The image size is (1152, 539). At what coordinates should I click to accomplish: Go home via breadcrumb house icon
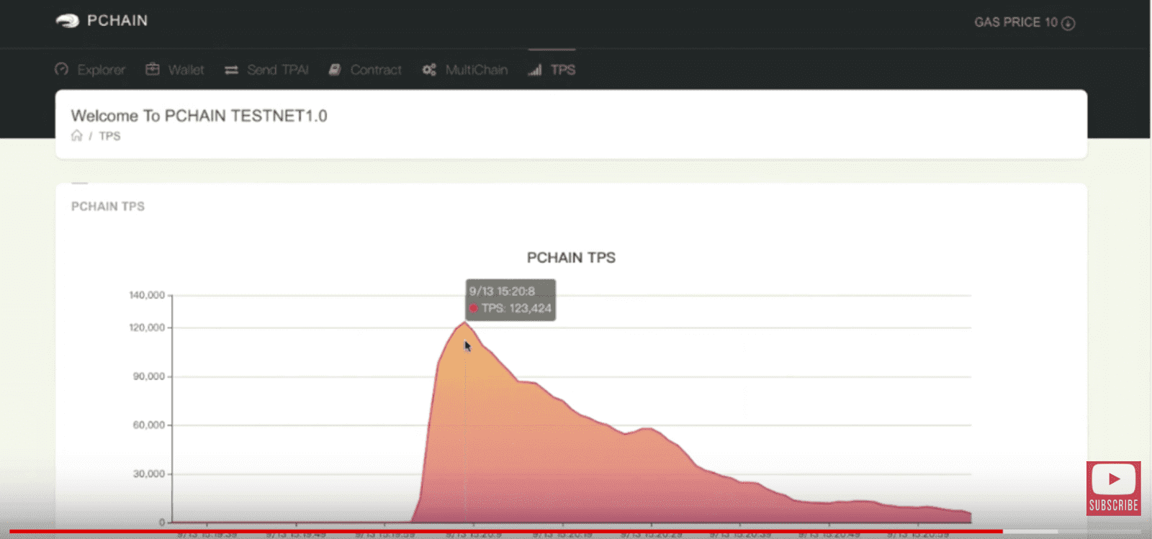[x=77, y=136]
